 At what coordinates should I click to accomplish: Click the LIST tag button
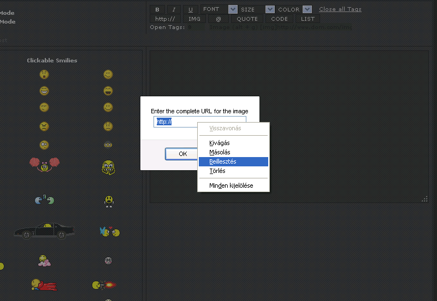(x=308, y=19)
